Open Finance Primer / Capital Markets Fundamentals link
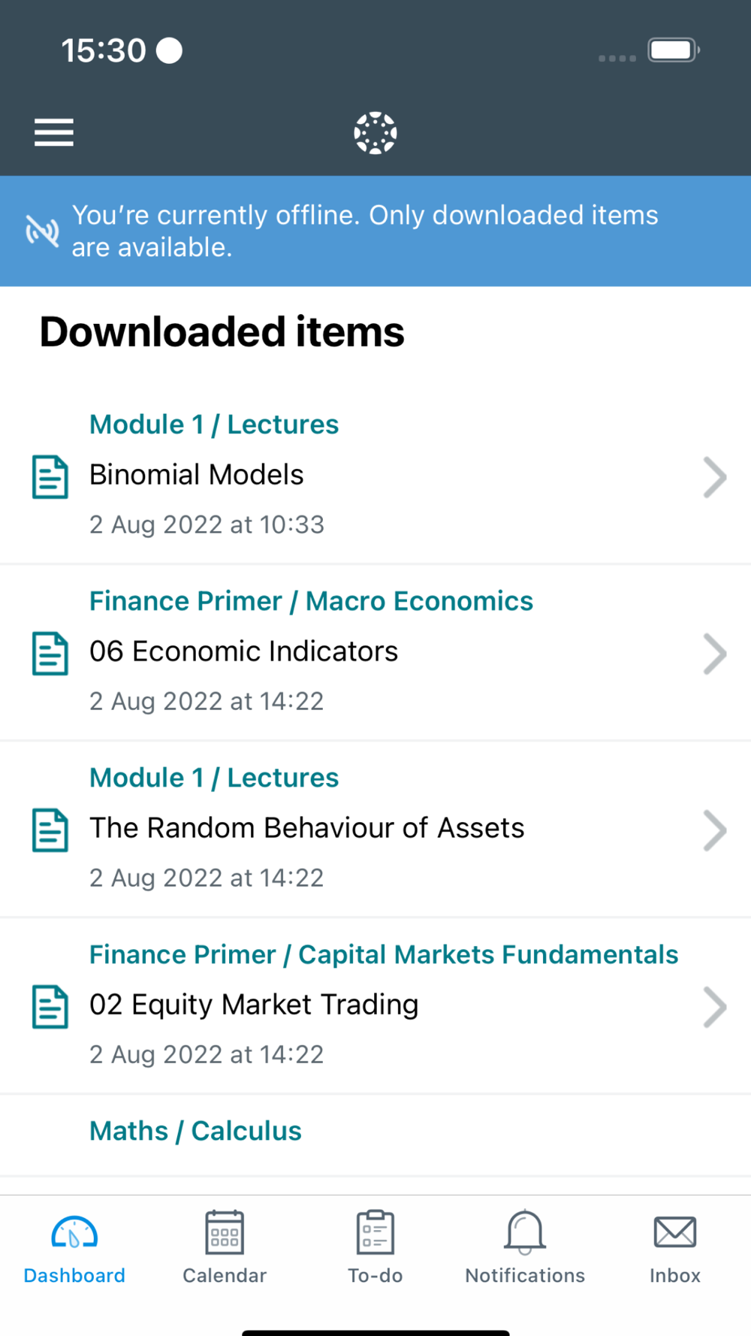The image size is (751, 1336). (384, 954)
